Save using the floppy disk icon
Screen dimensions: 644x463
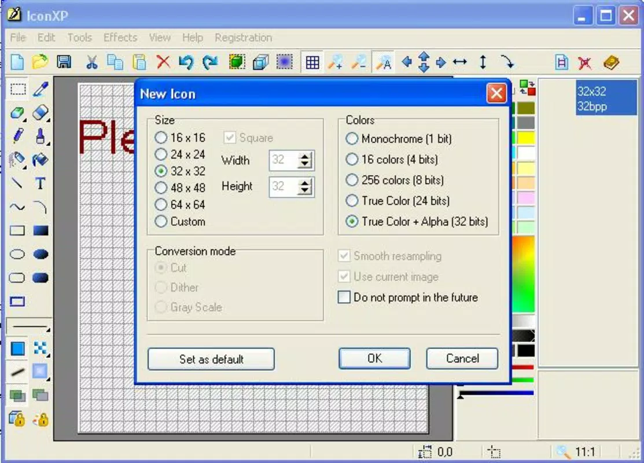64,63
